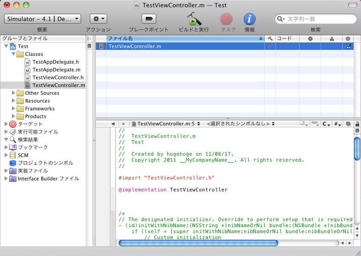
Task: Expand the ブックマーク group
Action: click(x=6, y=147)
